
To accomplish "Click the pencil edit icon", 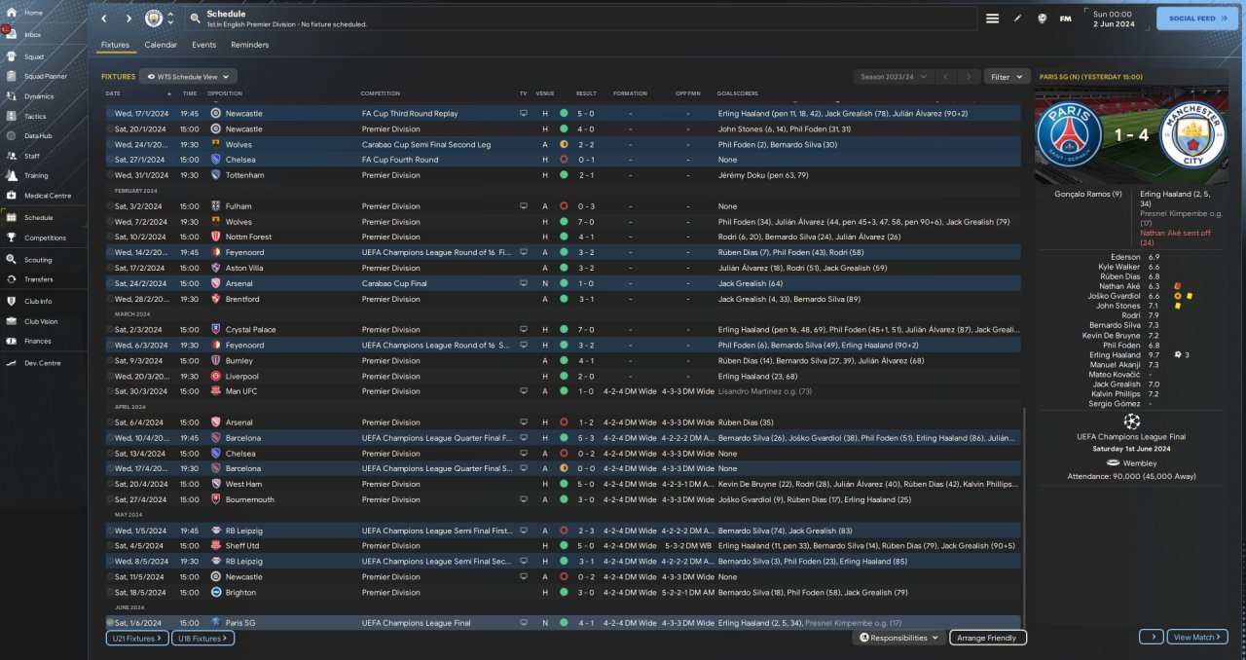I will pyautogui.click(x=1017, y=18).
